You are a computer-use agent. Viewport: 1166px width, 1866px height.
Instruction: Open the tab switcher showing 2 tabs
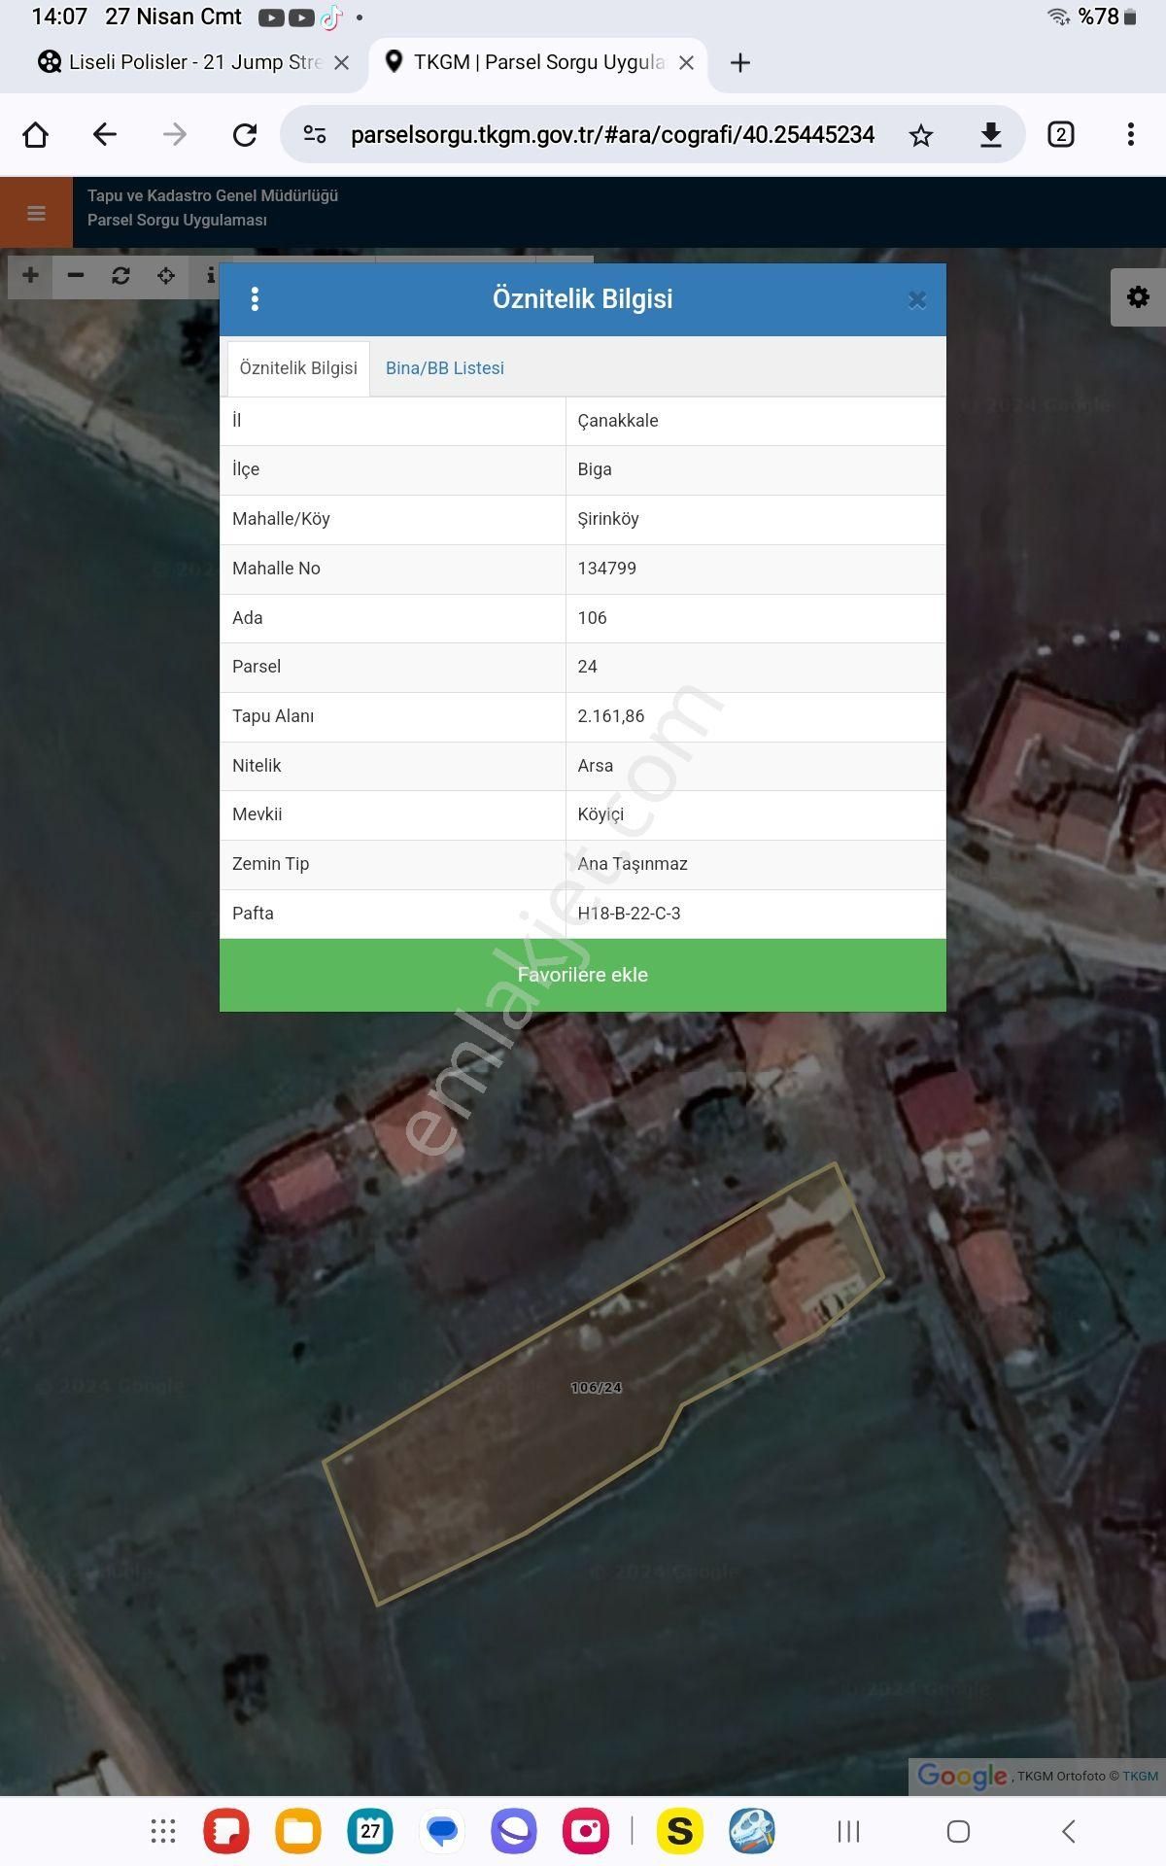[1060, 135]
